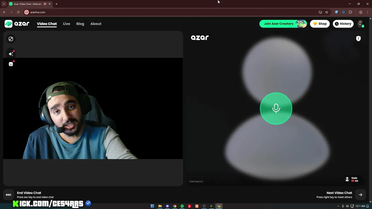372x209 pixels.
Task: Open Spotify from taskbar
Action: (x=182, y=206)
